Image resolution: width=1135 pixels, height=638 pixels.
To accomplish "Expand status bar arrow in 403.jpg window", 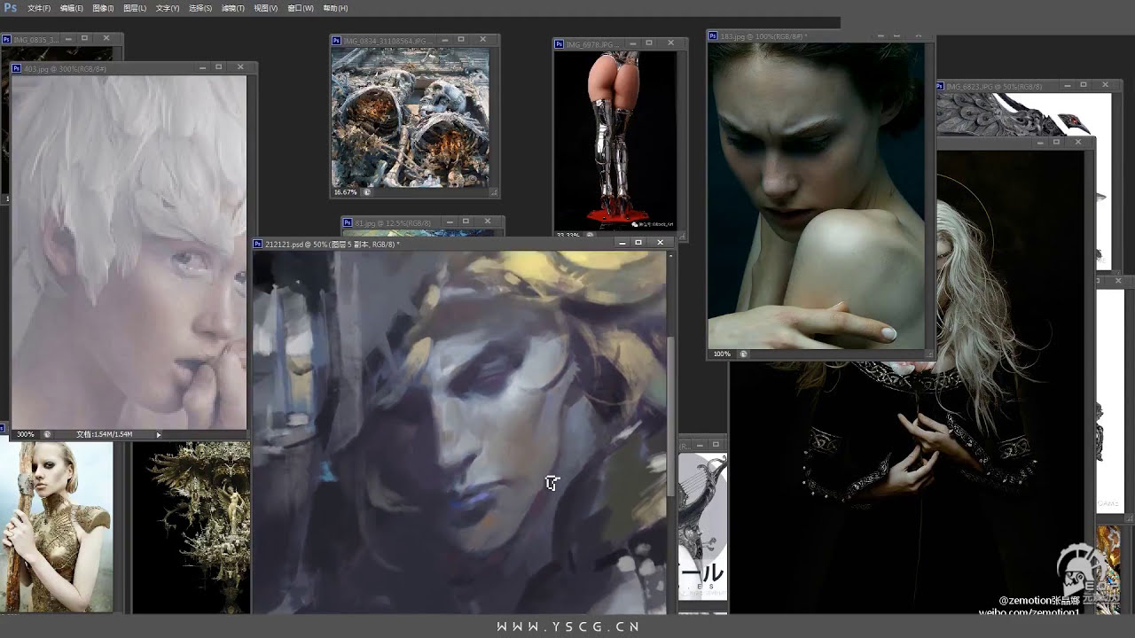I will [x=159, y=434].
